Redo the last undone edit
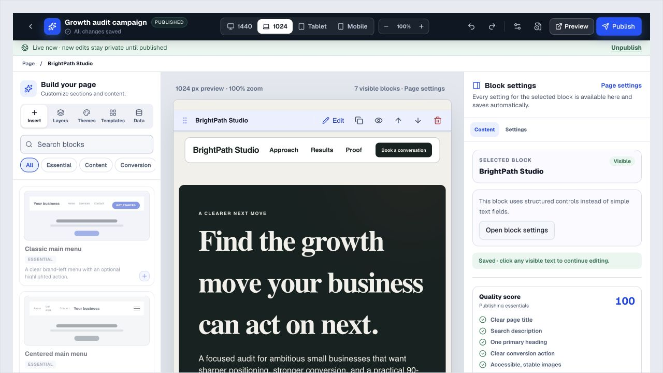663x373 pixels. pos(492,26)
